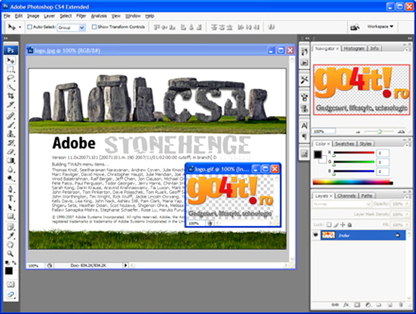Screen dimensions: 416x314
Task: Open the Move tool preset picker arrow
Action: (20, 27)
